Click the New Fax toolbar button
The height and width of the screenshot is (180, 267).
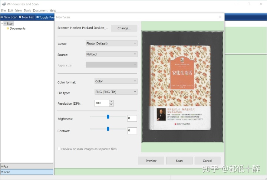click(x=27, y=17)
